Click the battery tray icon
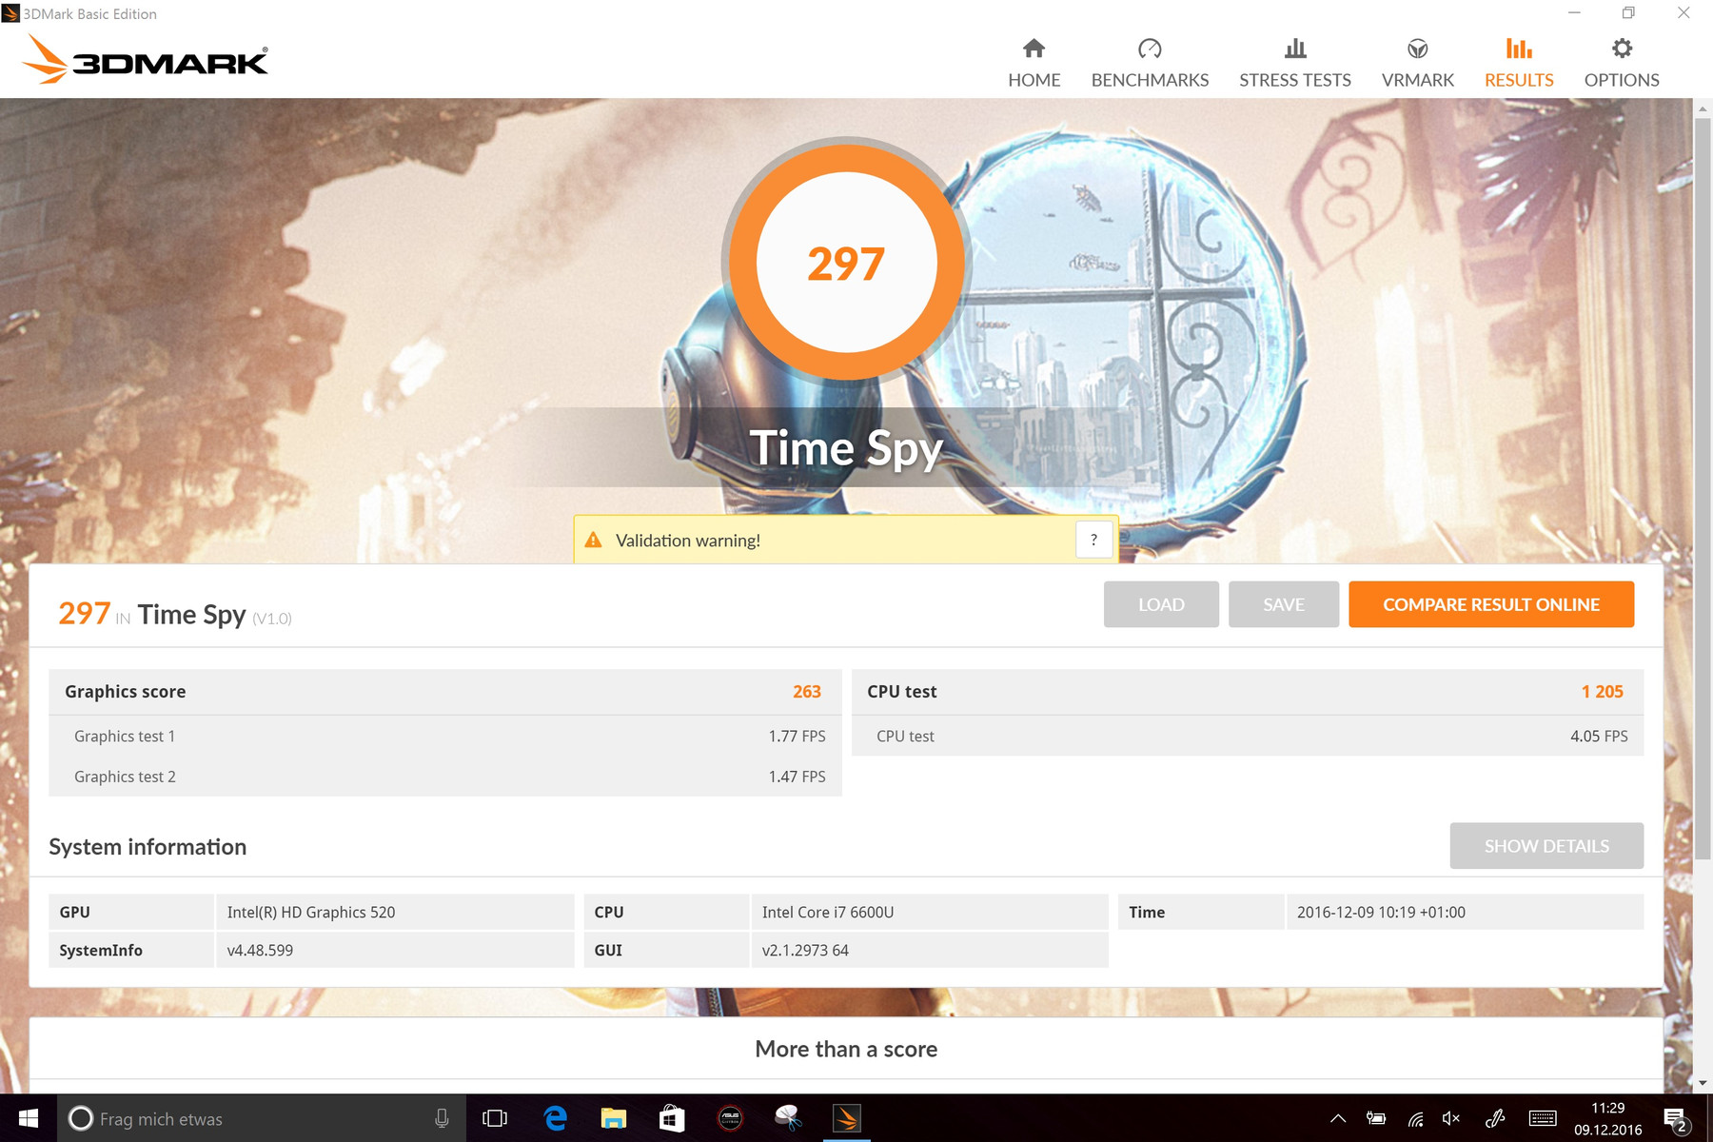This screenshot has width=1713, height=1142. 1376,1118
